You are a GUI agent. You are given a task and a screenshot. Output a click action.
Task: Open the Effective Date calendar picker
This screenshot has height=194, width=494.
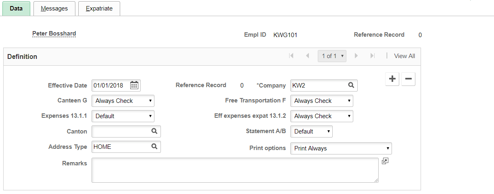(x=134, y=86)
